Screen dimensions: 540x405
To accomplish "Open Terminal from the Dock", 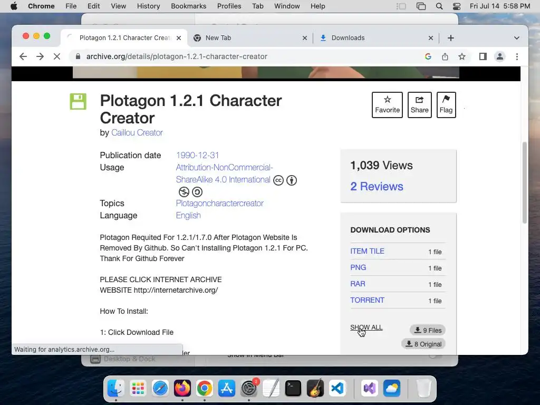I will click(293, 389).
